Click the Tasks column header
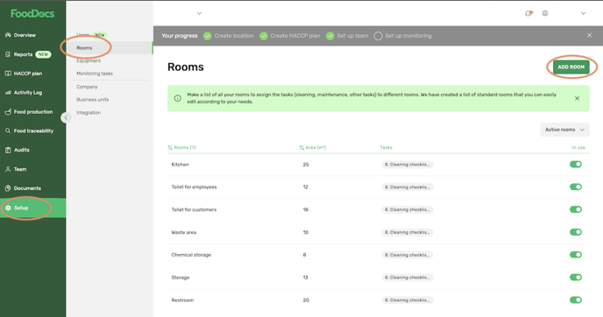This screenshot has width=603, height=317. point(387,147)
